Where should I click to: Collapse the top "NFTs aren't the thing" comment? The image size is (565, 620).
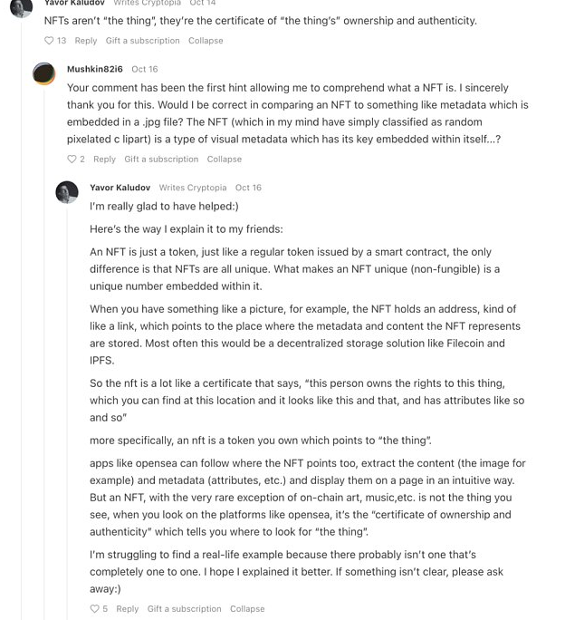point(206,41)
